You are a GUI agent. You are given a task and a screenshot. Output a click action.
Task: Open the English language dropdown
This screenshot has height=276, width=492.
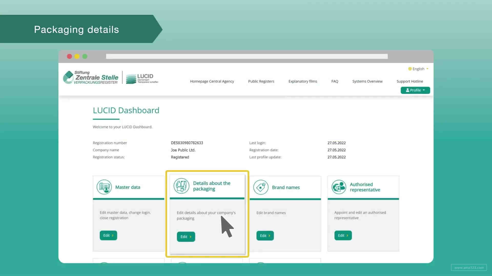pyautogui.click(x=418, y=69)
